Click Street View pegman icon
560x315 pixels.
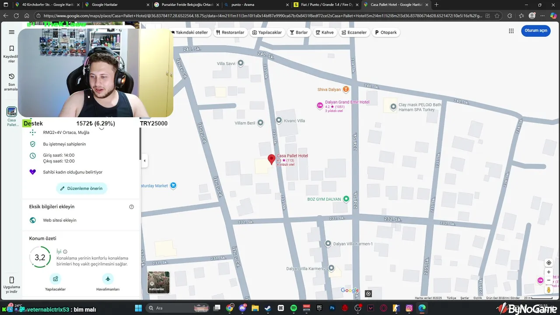[549, 290]
